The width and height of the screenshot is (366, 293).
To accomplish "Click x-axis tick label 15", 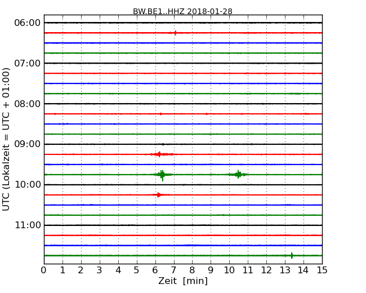I will tap(322, 270).
